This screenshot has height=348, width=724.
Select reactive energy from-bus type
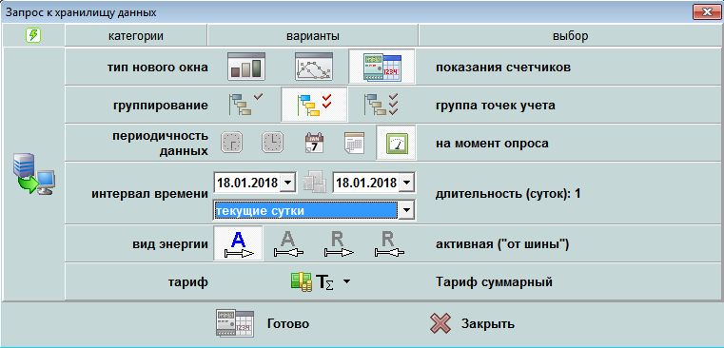(x=339, y=243)
